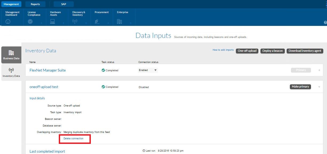Screen dimensions: 327x154
Task: Open the oneoff upload test connection
Action: click(x=44, y=87)
